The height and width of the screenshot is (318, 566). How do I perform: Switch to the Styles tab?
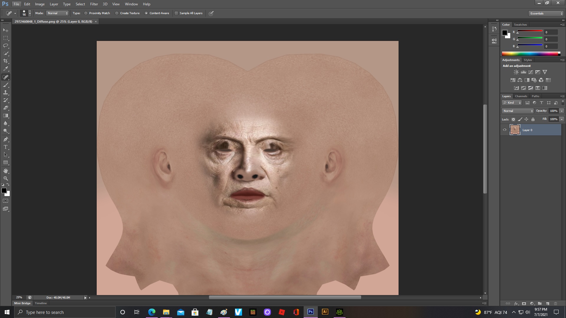point(528,60)
